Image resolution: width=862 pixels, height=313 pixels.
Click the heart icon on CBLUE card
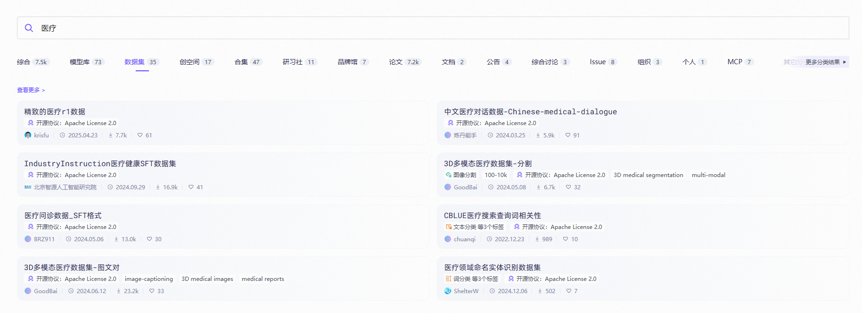pos(566,239)
